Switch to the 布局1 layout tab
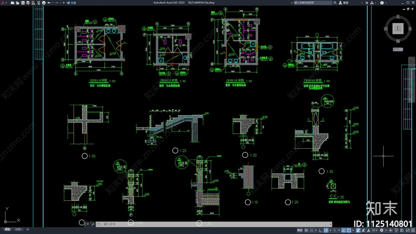This screenshot has height=234, width=416. pos(18,229)
